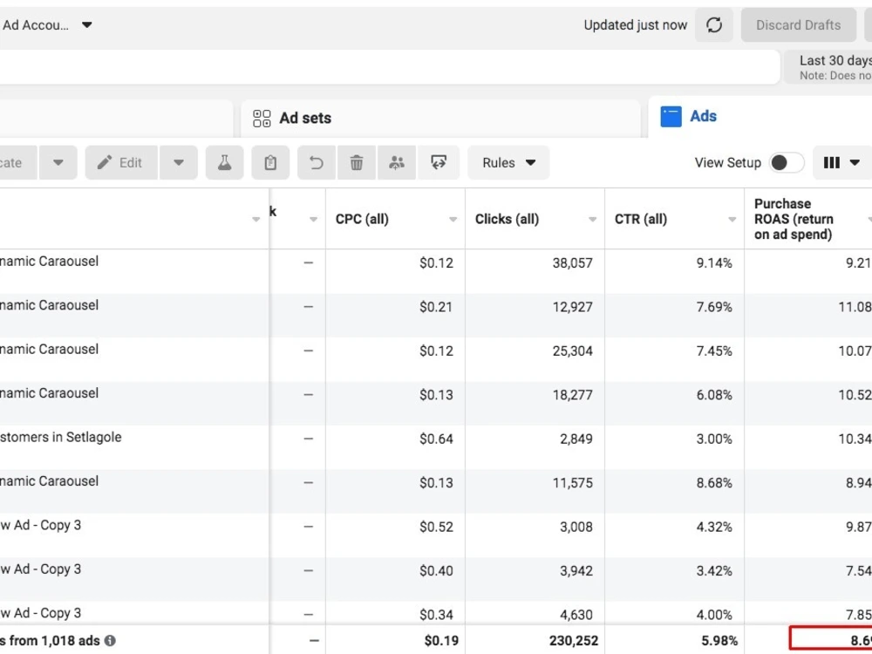Open the columns customization icon
This screenshot has height=654, width=872.
click(842, 163)
